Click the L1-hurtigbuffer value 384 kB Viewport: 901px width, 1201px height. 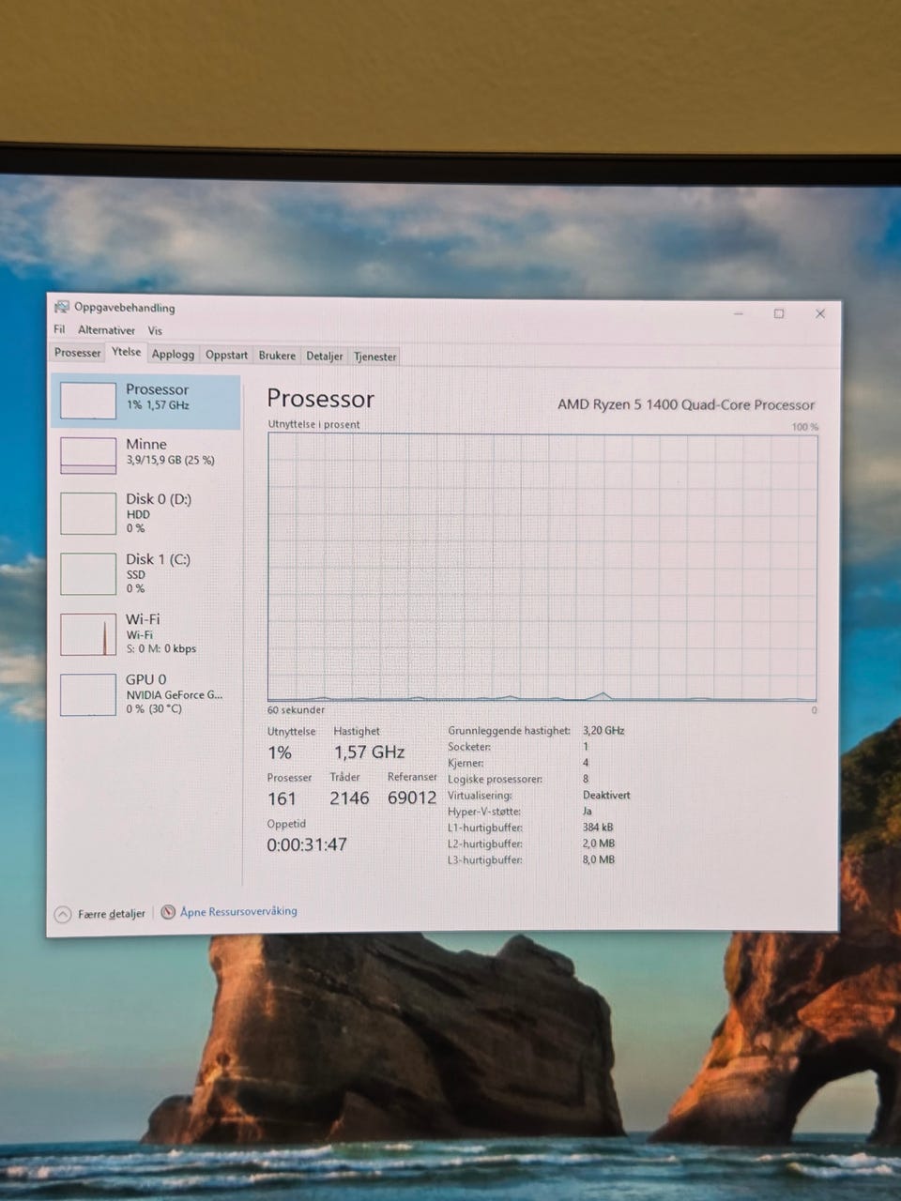click(598, 828)
